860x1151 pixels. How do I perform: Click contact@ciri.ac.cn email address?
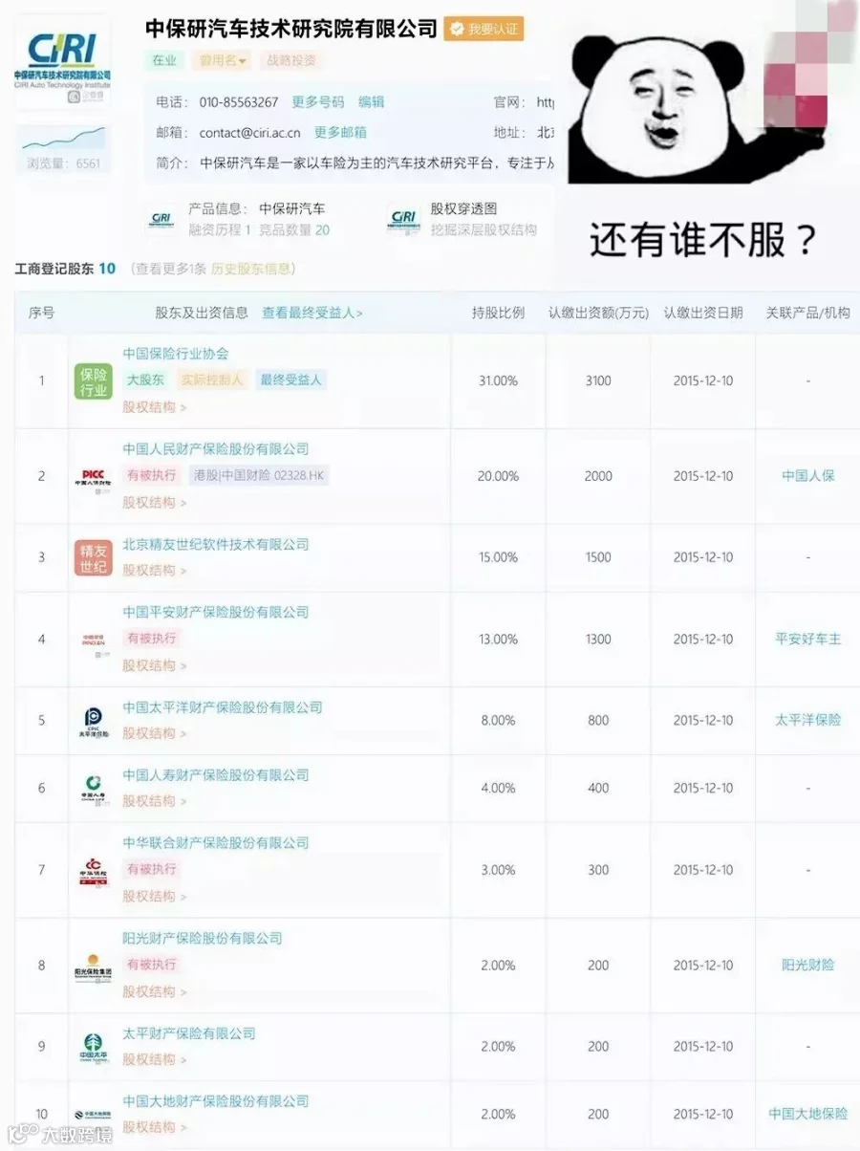249,133
